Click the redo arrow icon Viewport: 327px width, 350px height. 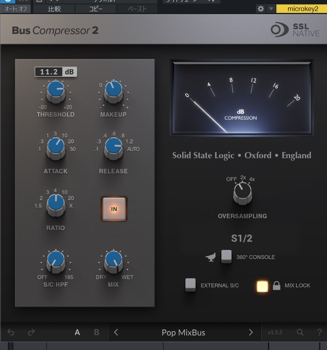point(31,333)
